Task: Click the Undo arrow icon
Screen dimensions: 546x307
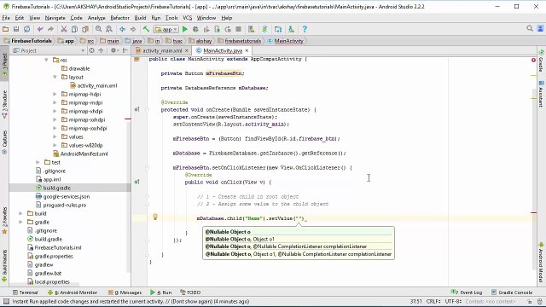Action: [x=40, y=29]
